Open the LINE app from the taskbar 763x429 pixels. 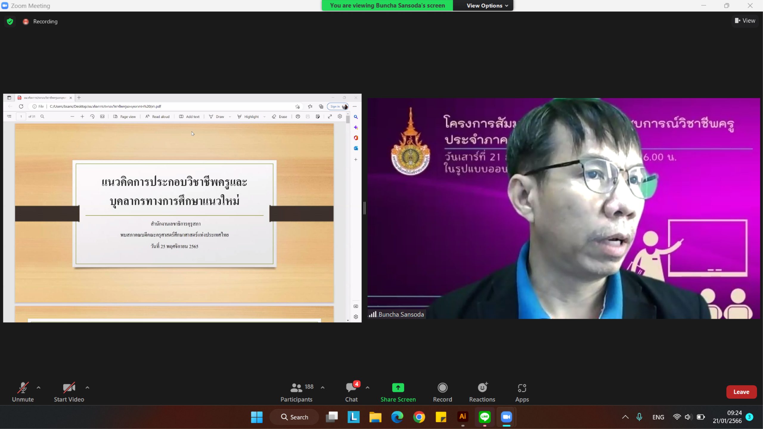(485, 417)
